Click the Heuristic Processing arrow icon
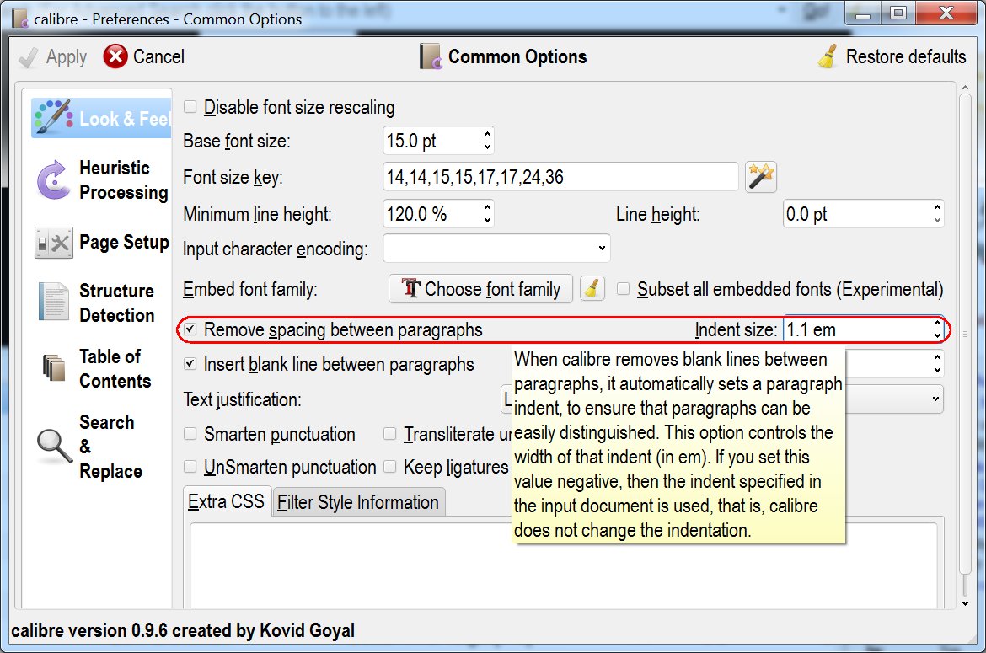The image size is (986, 653). click(x=53, y=179)
